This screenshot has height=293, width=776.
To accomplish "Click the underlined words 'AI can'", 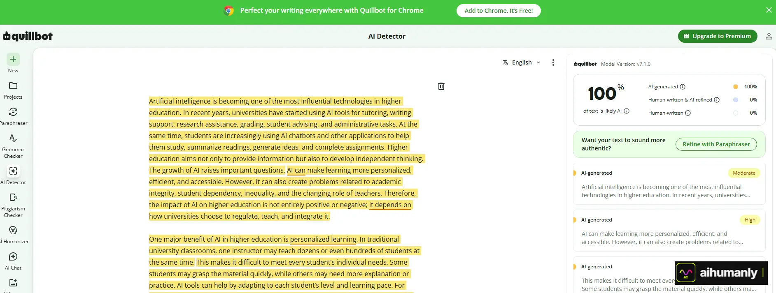I will click(296, 170).
